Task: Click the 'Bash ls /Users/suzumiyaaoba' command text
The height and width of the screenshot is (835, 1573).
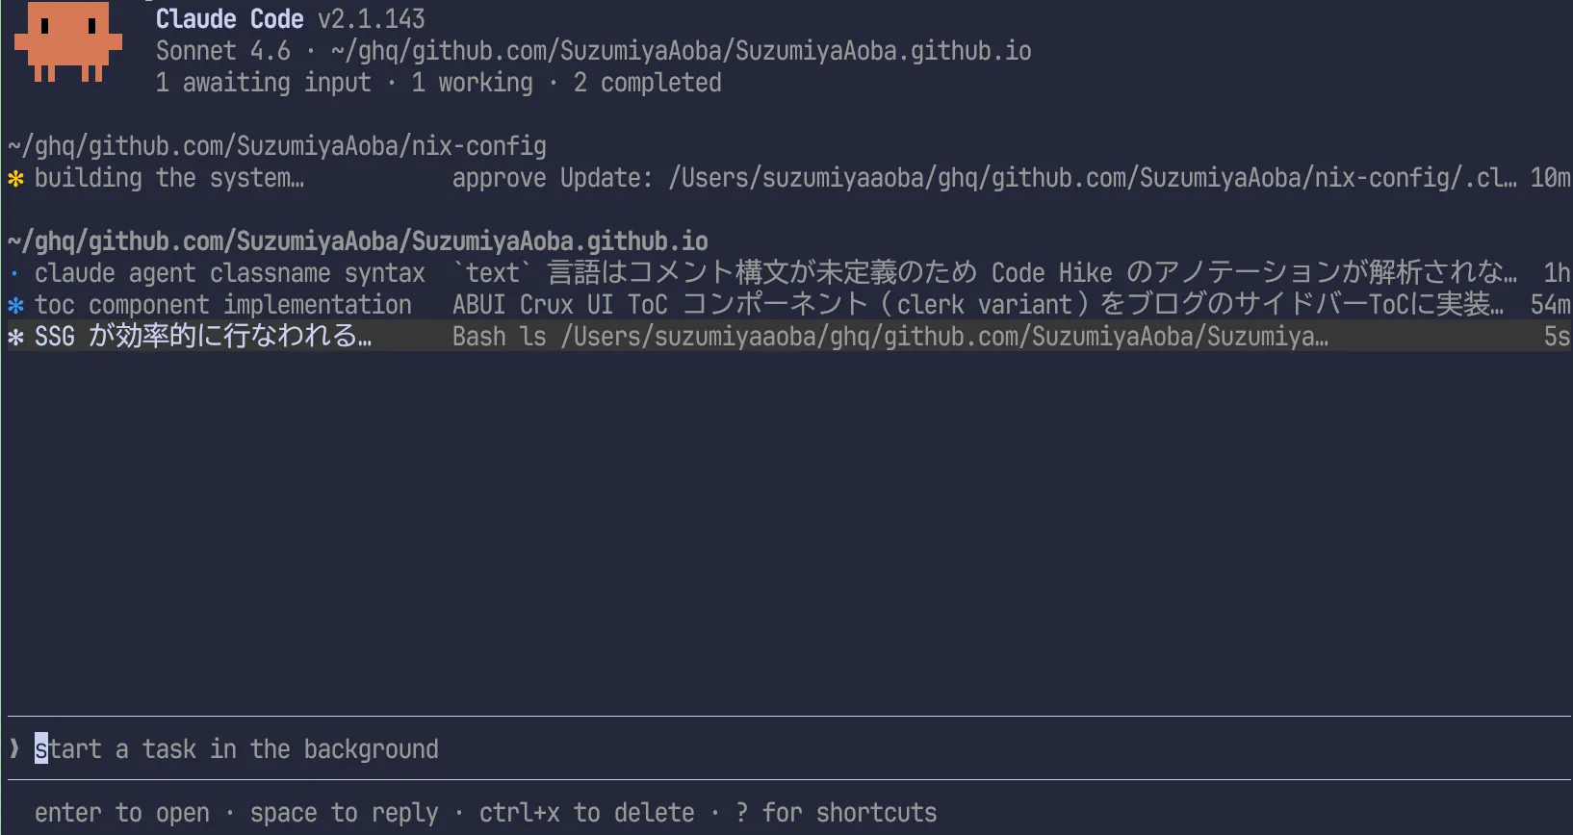Action: [x=890, y=337]
